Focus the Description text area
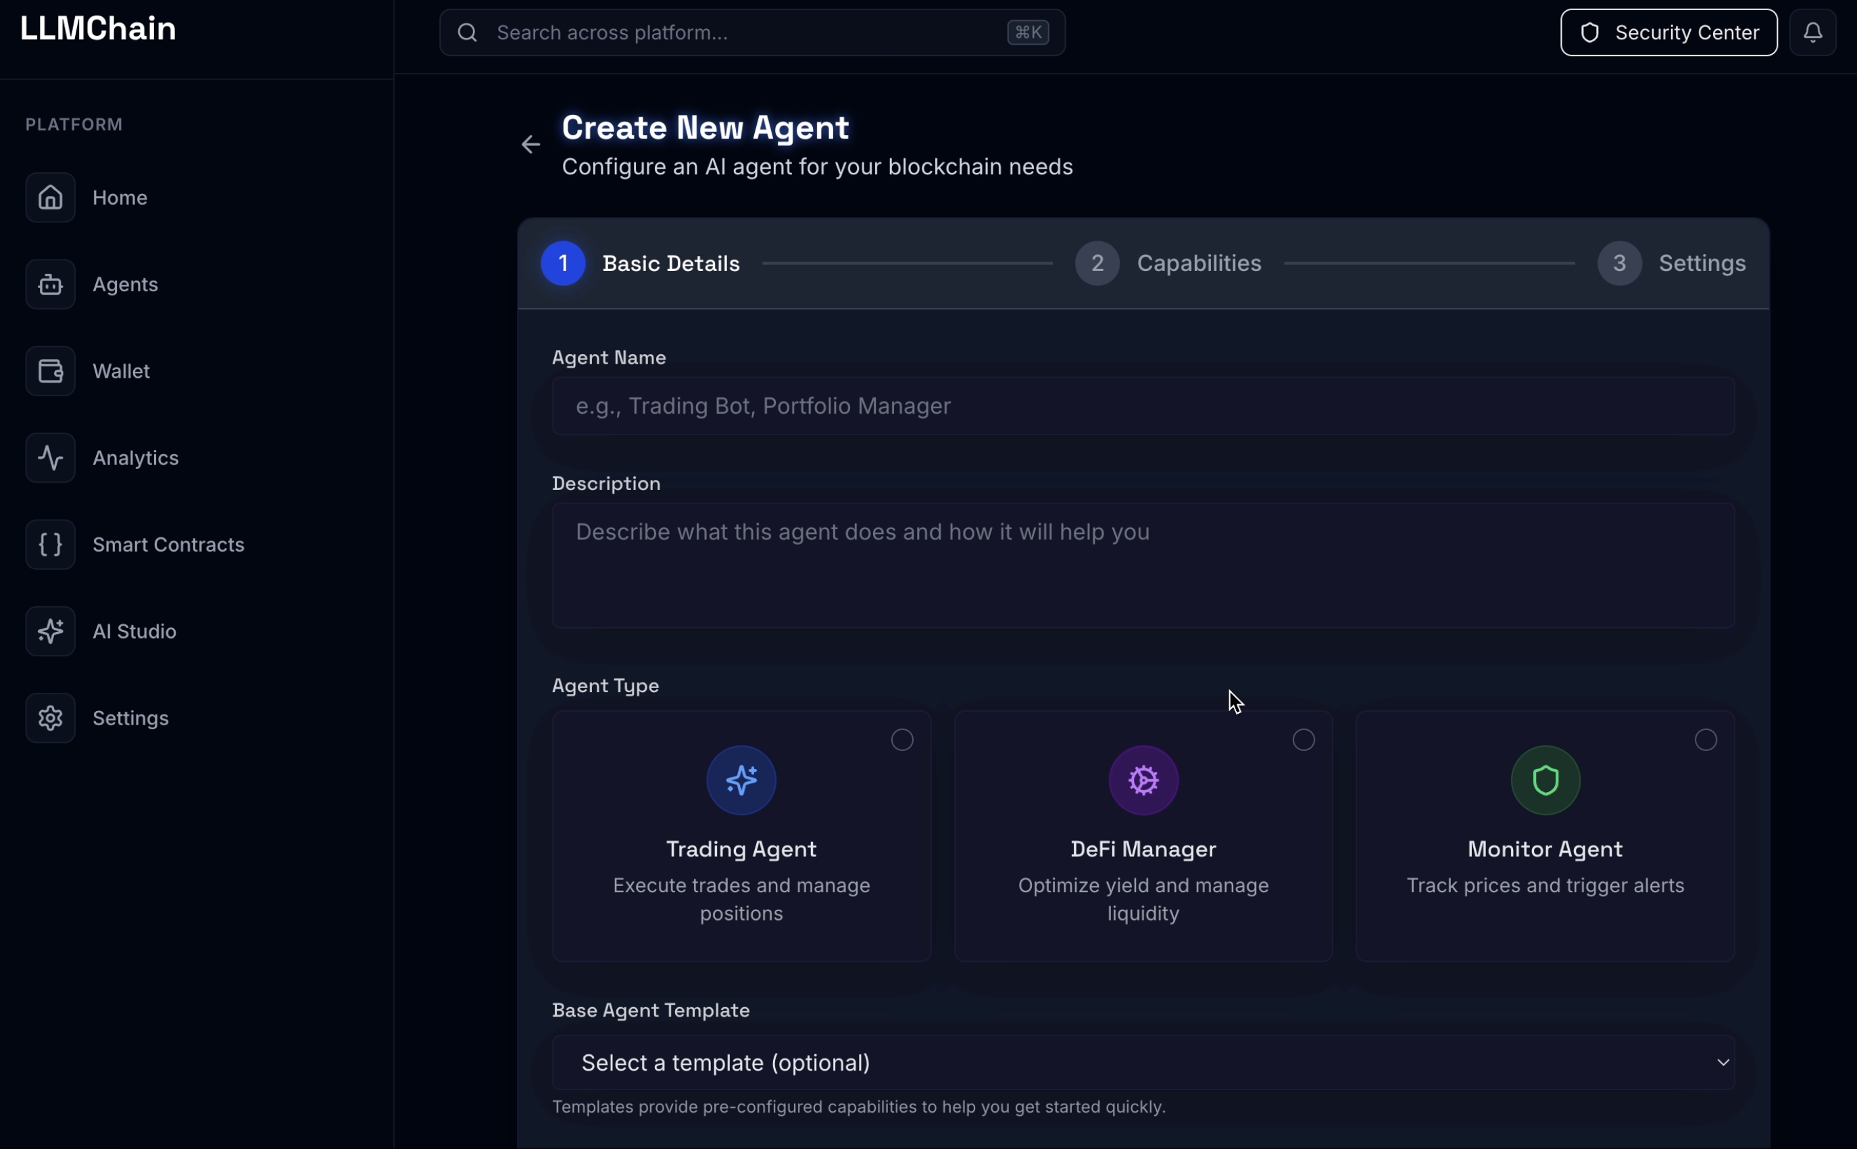1857x1149 pixels. pyautogui.click(x=1143, y=564)
